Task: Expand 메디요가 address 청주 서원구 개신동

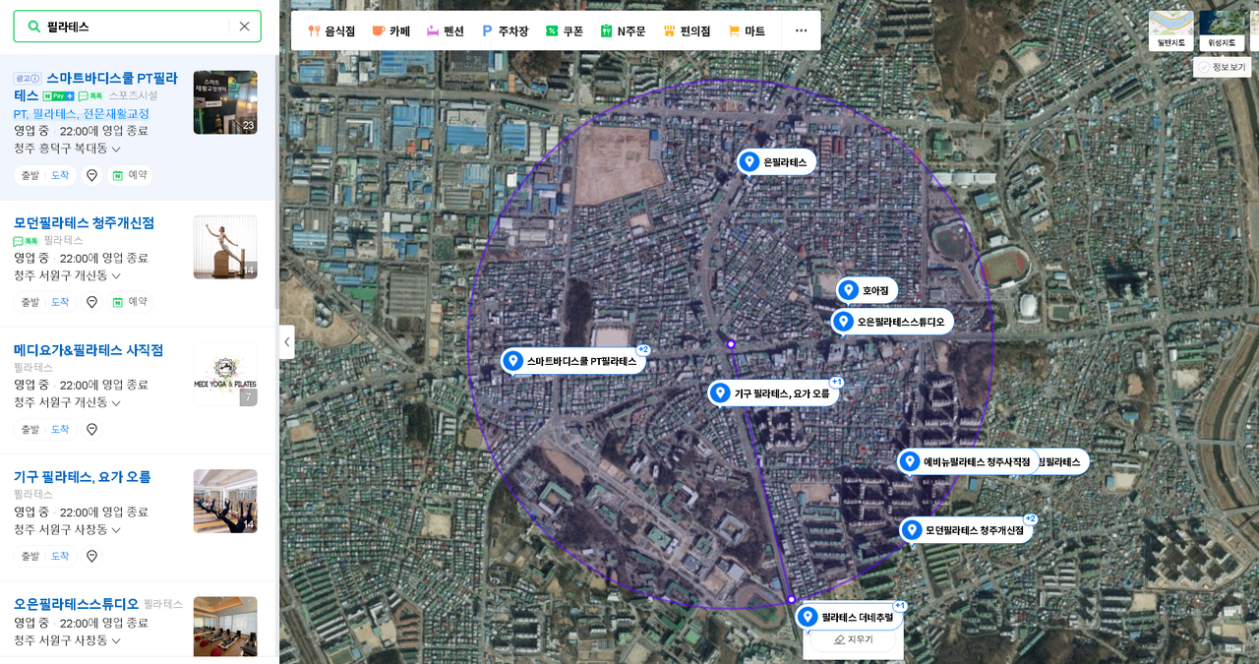Action: [67, 402]
